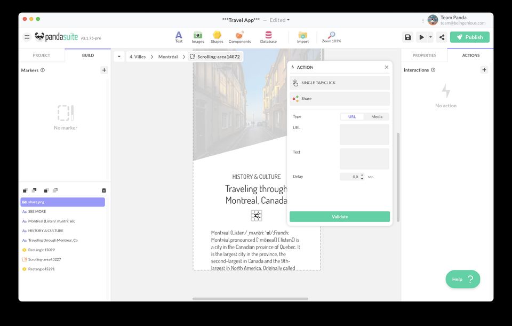Open the PROPERTIES tab

click(424, 55)
